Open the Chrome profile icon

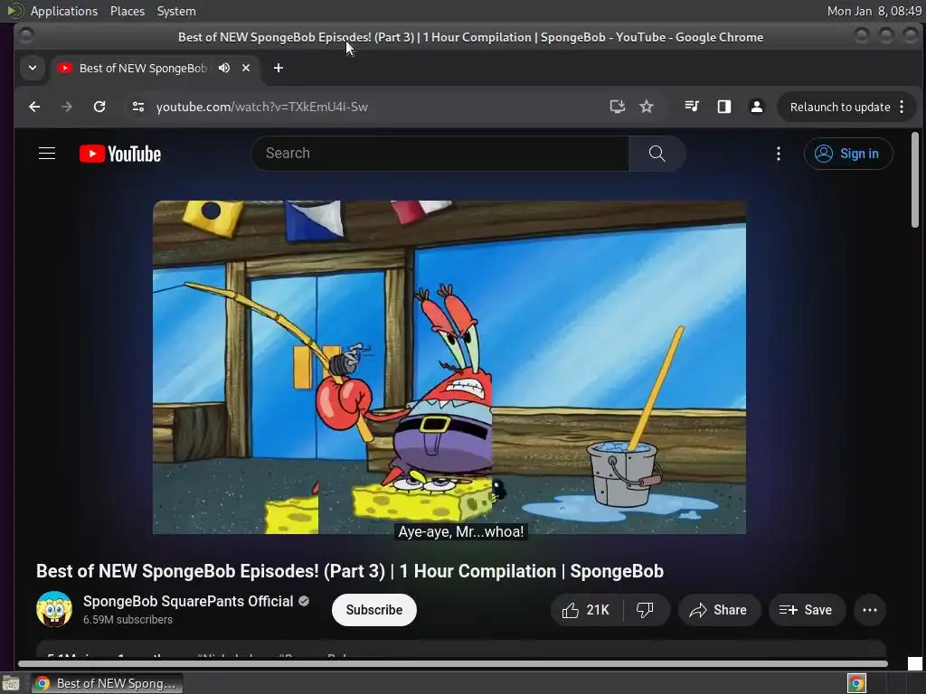coord(757,107)
